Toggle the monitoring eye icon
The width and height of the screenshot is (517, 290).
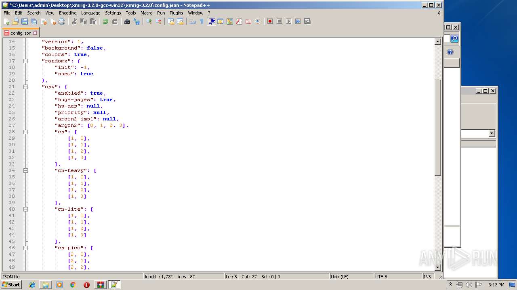coord(258,21)
